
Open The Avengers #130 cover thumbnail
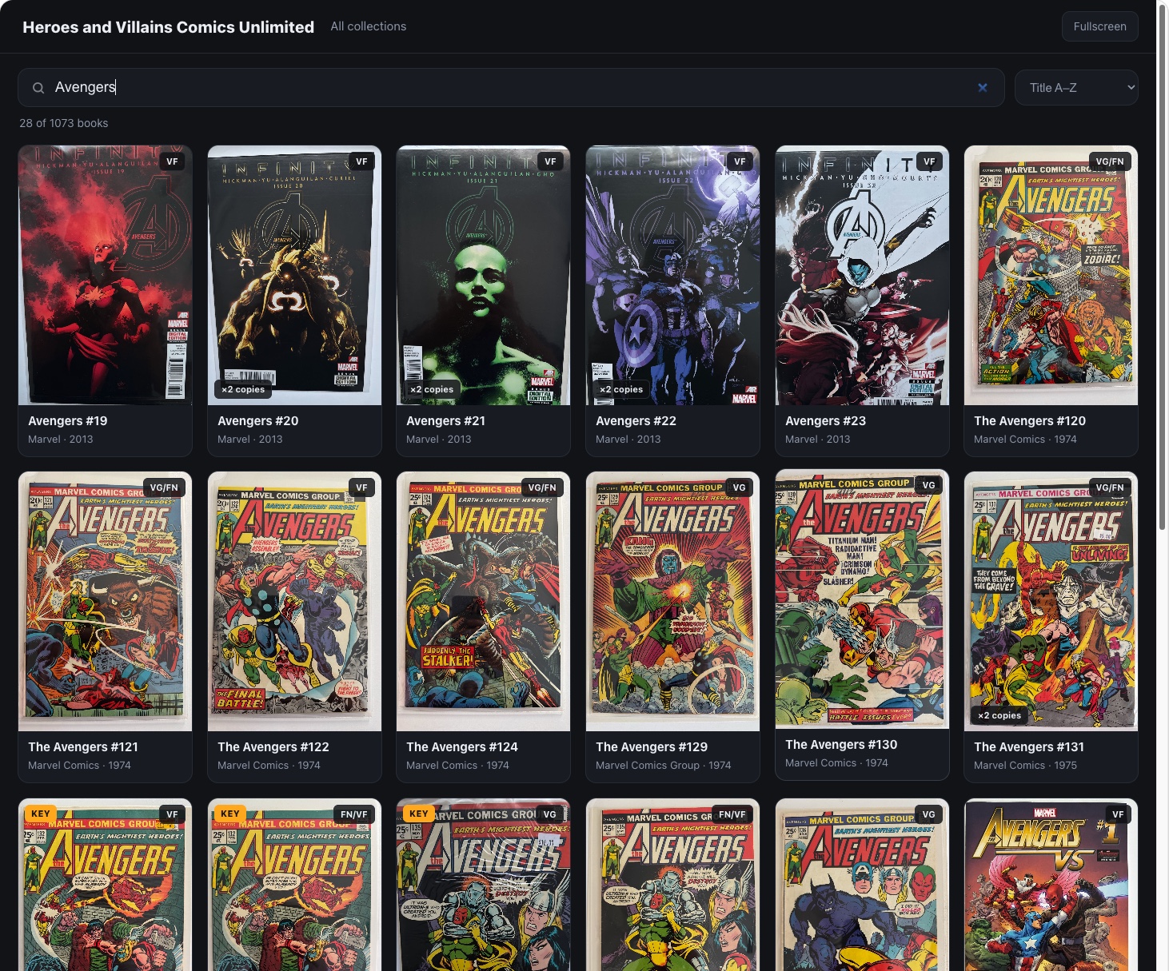[862, 599]
